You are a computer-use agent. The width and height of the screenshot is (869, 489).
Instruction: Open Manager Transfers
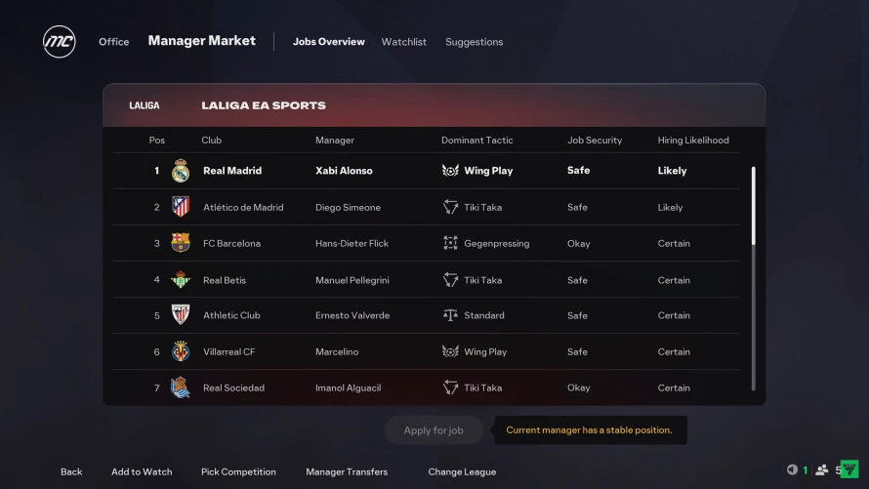click(x=347, y=471)
